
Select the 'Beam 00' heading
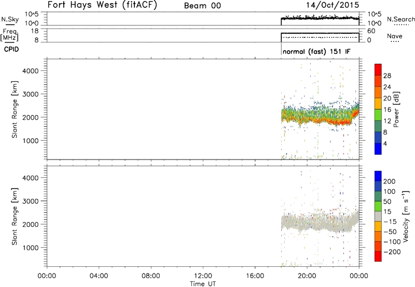[202, 6]
